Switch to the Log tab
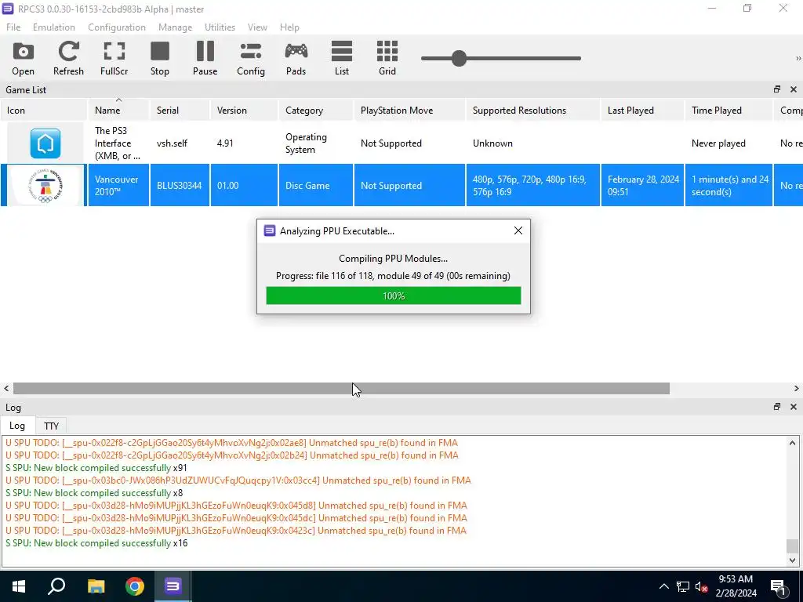Image resolution: width=803 pixels, height=602 pixels. pyautogui.click(x=17, y=426)
